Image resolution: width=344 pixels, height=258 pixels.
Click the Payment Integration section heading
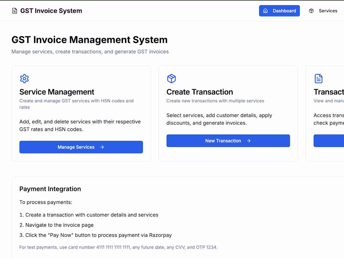50,189
